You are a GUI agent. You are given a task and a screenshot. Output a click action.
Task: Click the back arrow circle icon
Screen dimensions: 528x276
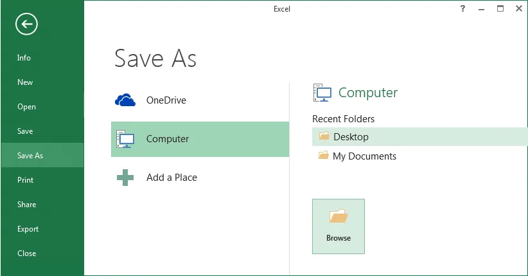click(x=26, y=24)
